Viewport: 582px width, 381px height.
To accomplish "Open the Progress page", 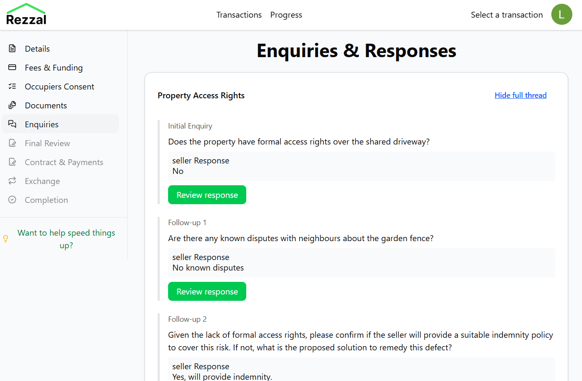I will (286, 15).
